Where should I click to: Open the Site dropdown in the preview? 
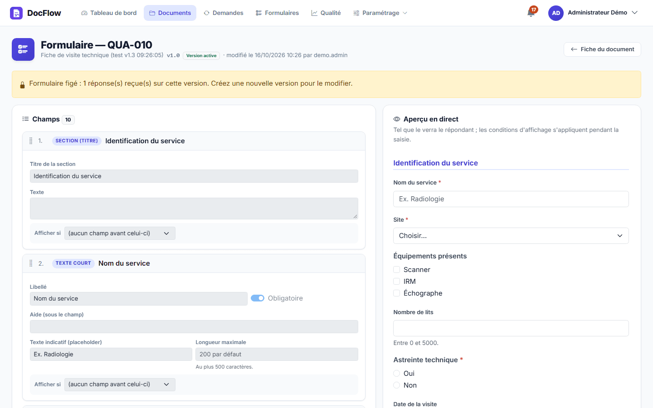coord(511,236)
